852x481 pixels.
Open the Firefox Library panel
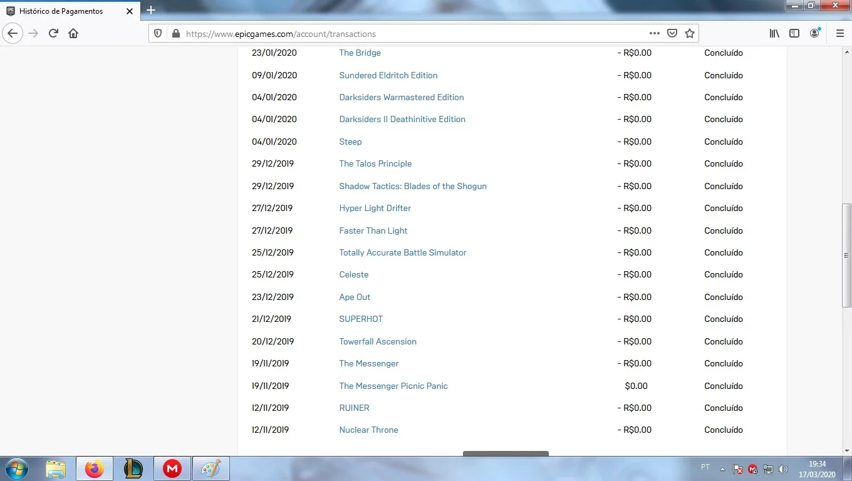pos(775,33)
